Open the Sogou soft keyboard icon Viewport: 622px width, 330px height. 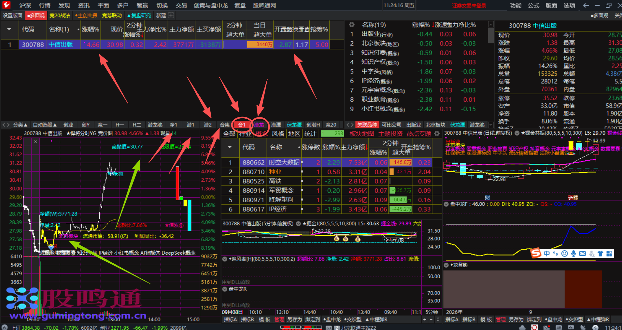[583, 254]
